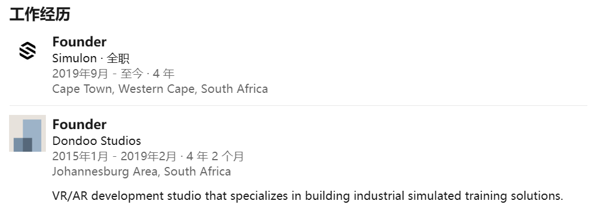Screen dimensions: 601x214
Task: Open the Dondoo Studios company name
Action: (x=97, y=141)
